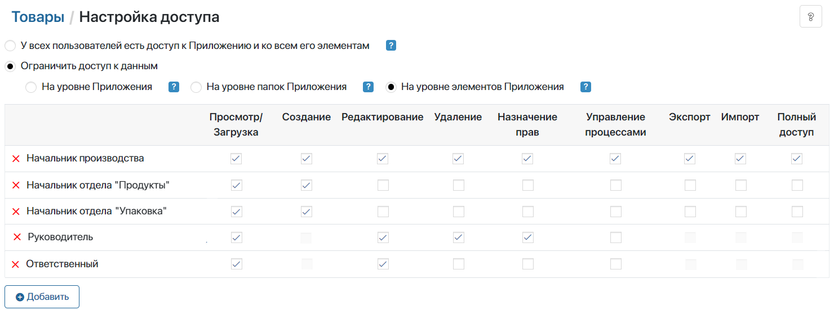Remove the "Ответственный" row
This screenshot has width=834, height=310.
(x=16, y=264)
